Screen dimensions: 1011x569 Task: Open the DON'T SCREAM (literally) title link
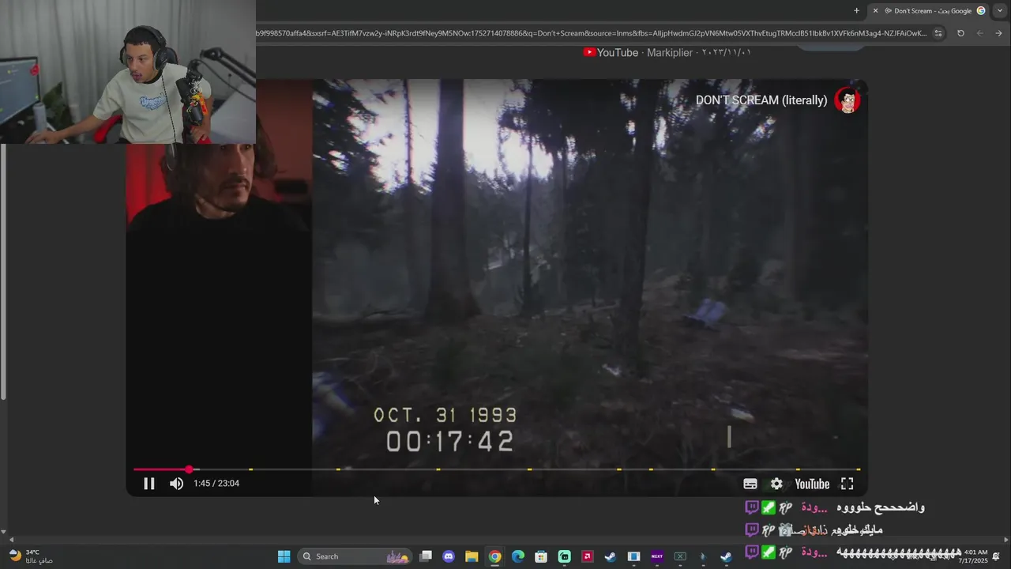761,100
